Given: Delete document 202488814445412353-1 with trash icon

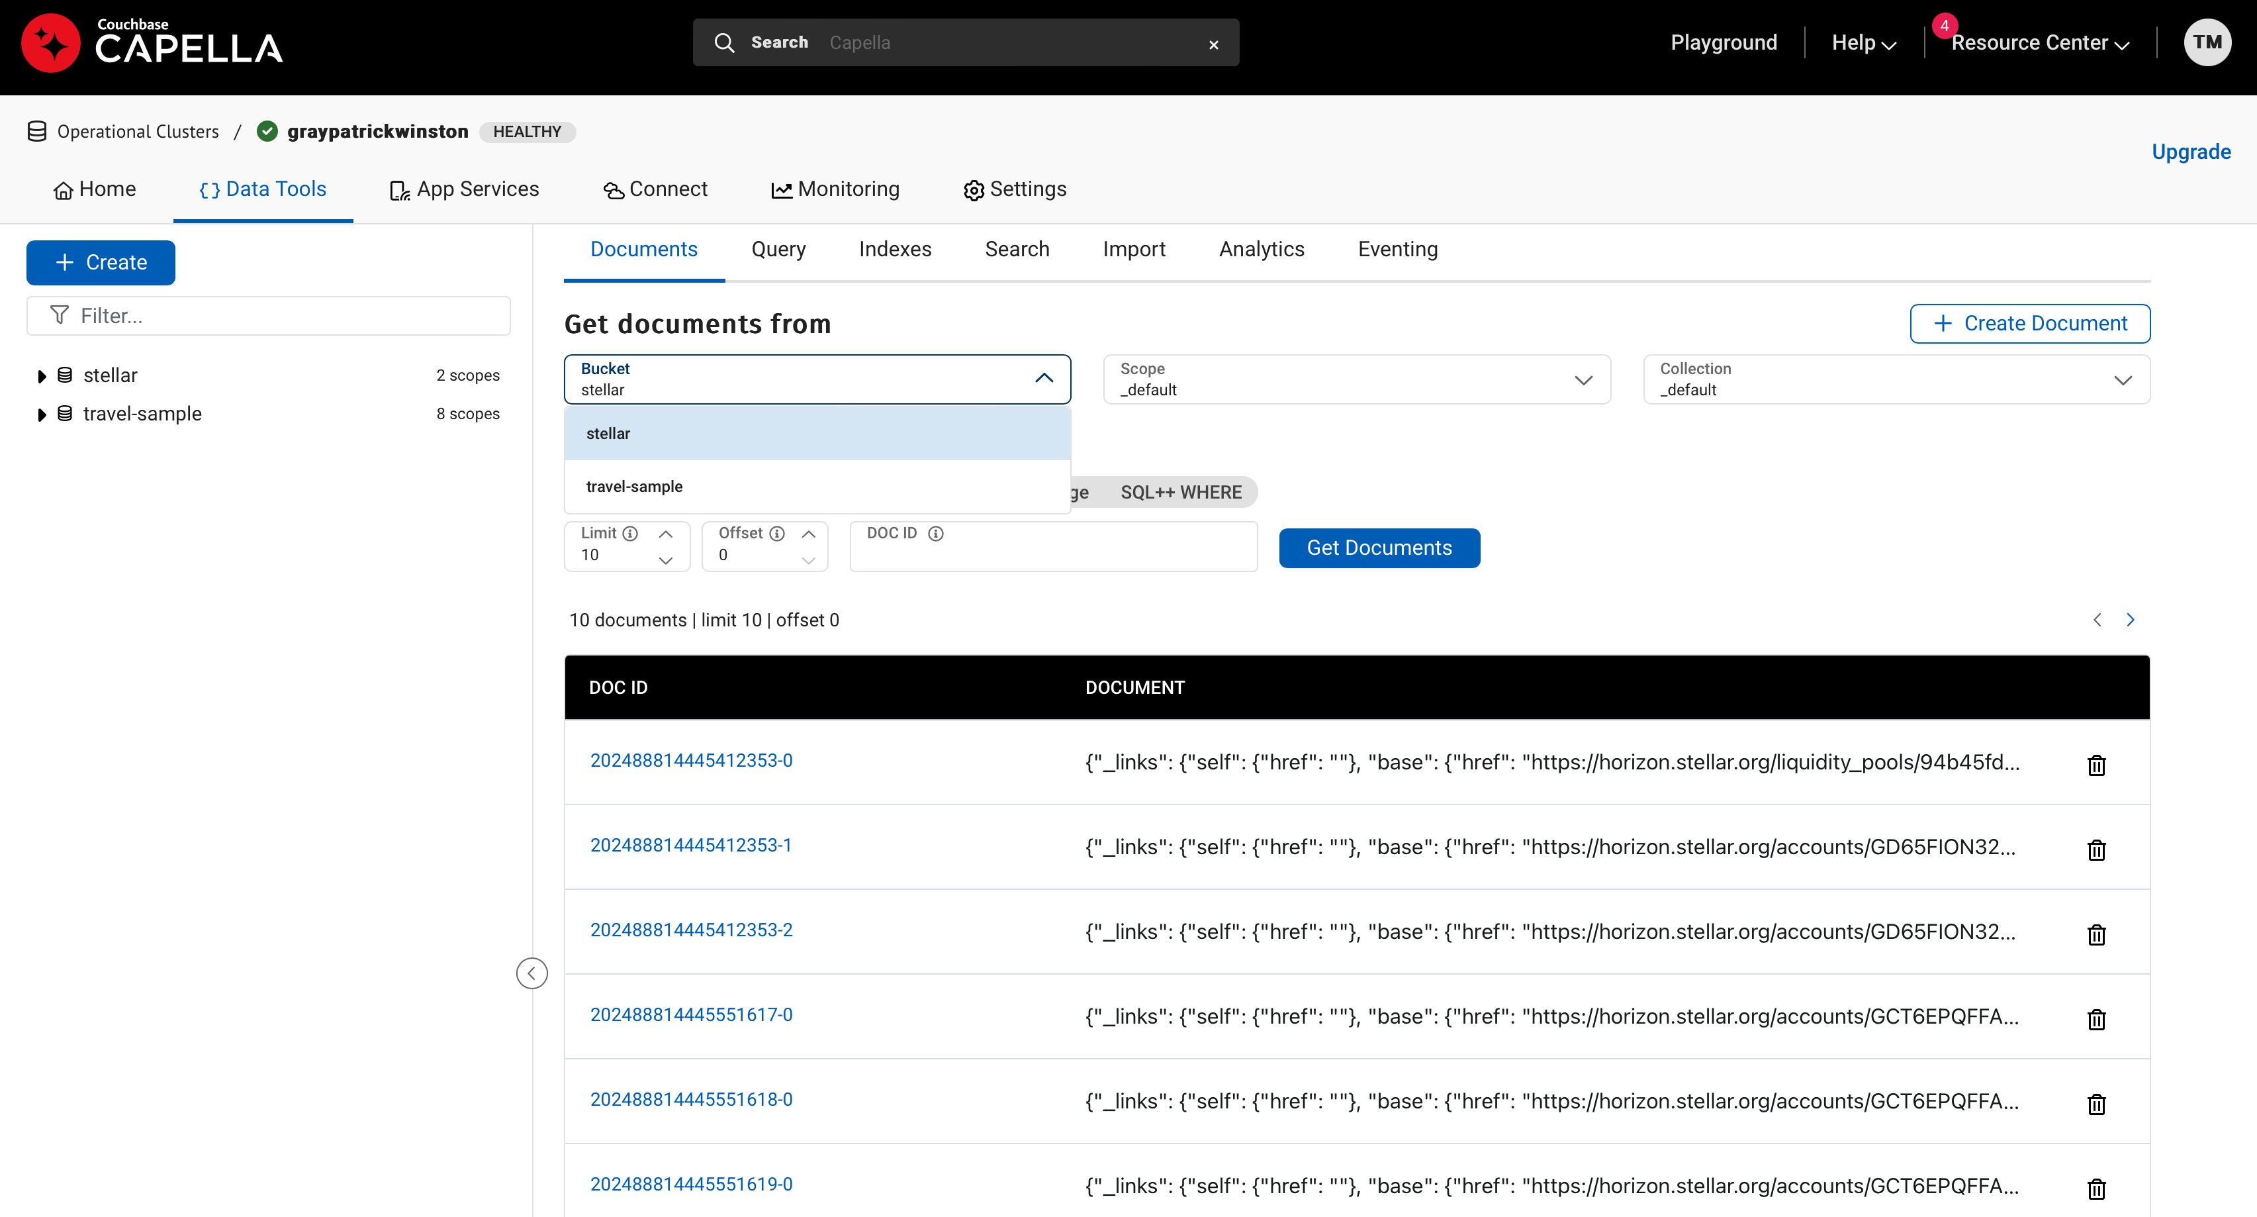Looking at the screenshot, I should pos(2096,850).
